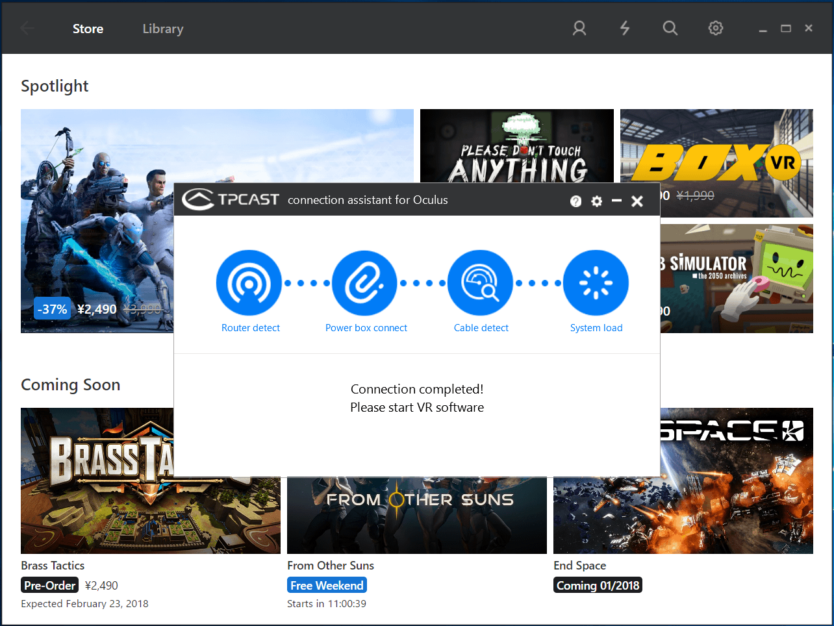Close the TPCAST connection assistant
Viewport: 834px width, 626px height.
pos(637,201)
